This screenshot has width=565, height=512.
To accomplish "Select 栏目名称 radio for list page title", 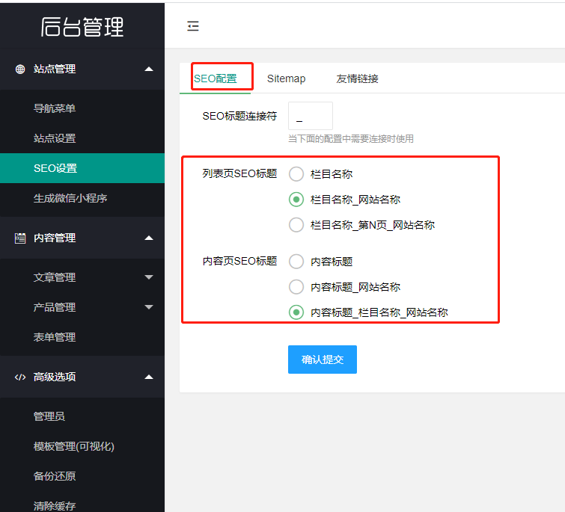I will (x=296, y=174).
